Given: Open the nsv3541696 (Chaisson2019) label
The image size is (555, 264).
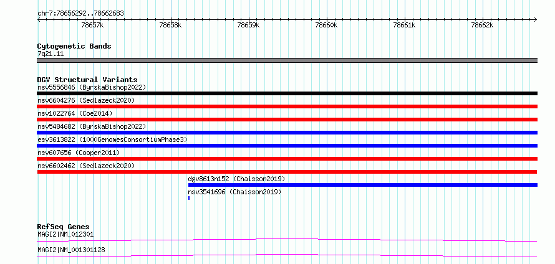Looking at the screenshot, I should click(234, 192).
